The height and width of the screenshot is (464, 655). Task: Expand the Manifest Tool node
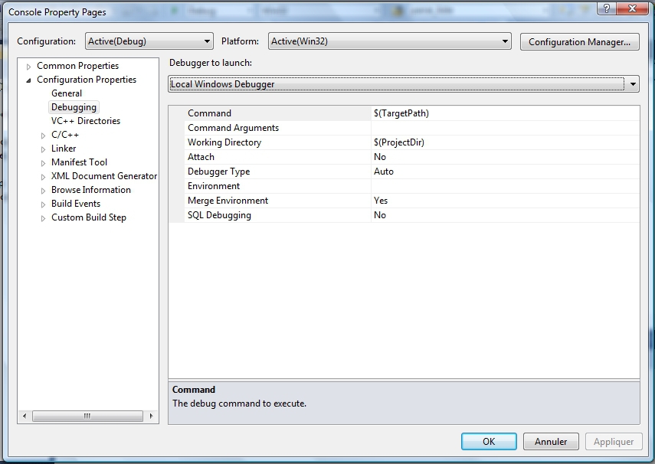(44, 163)
